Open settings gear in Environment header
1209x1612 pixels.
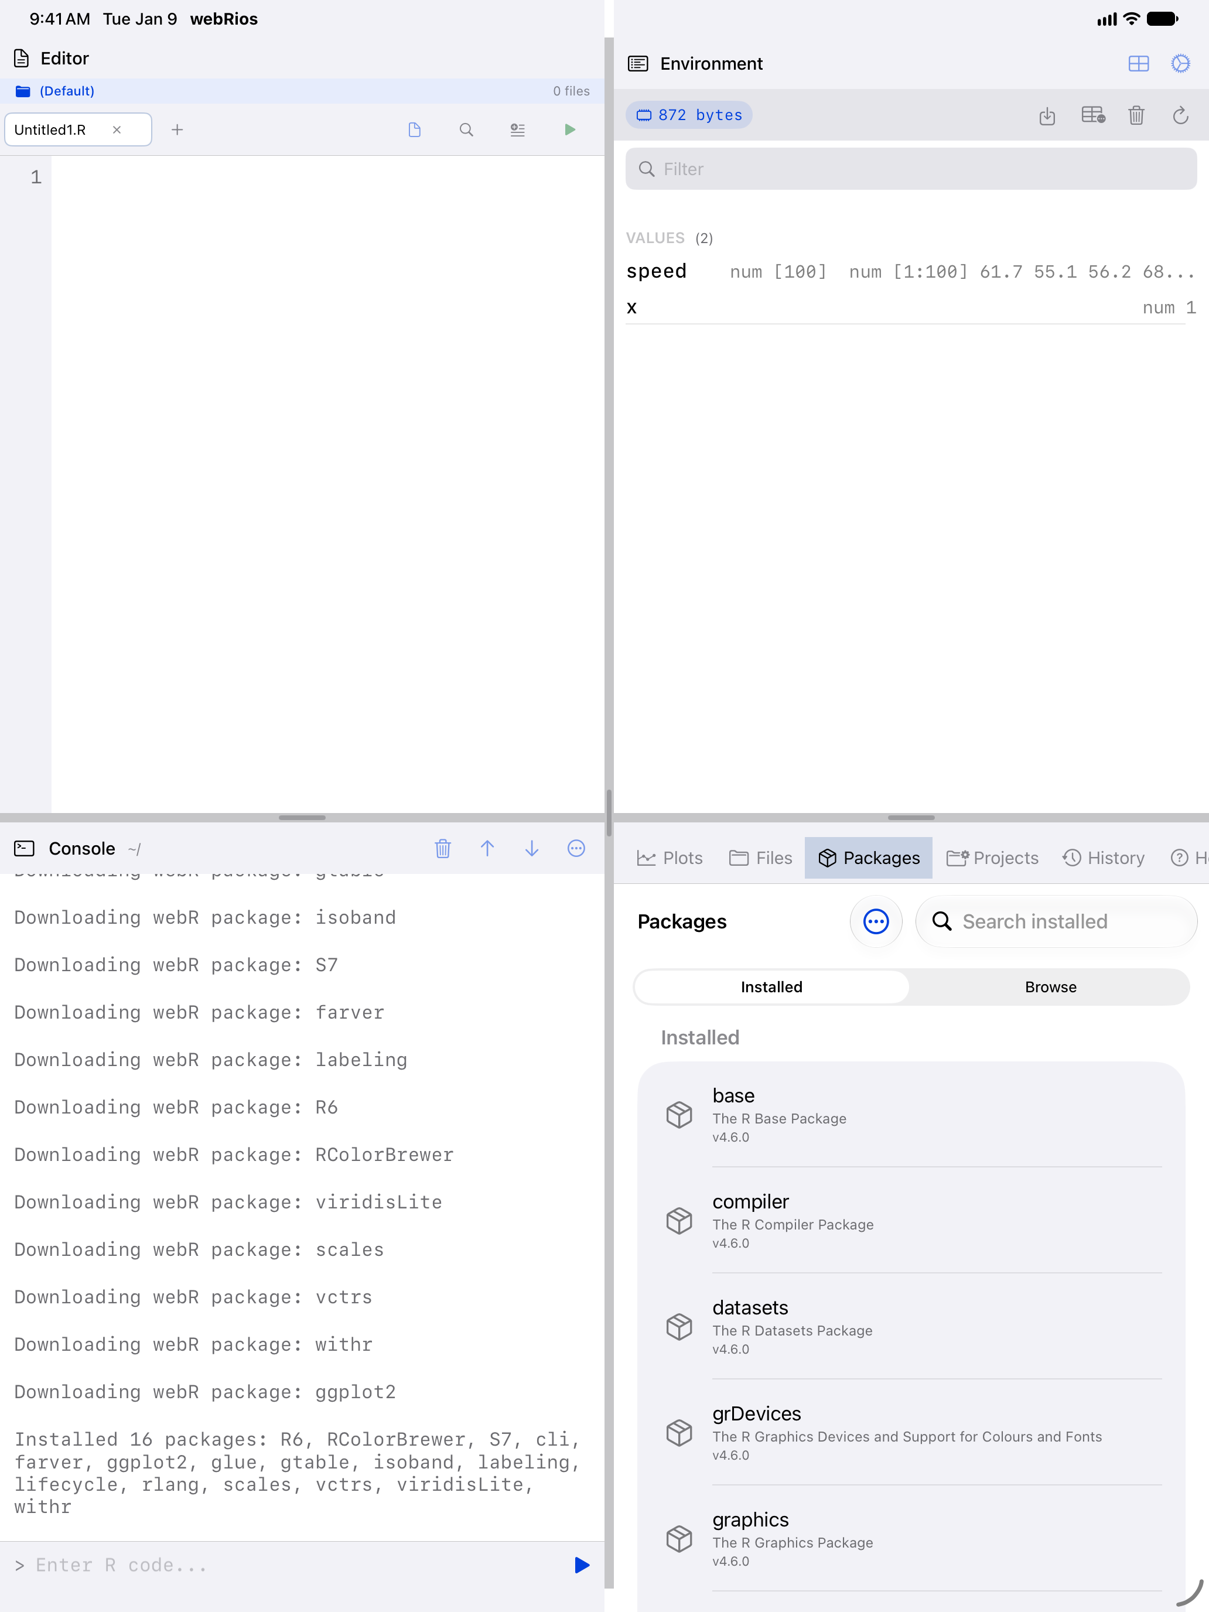(1180, 64)
